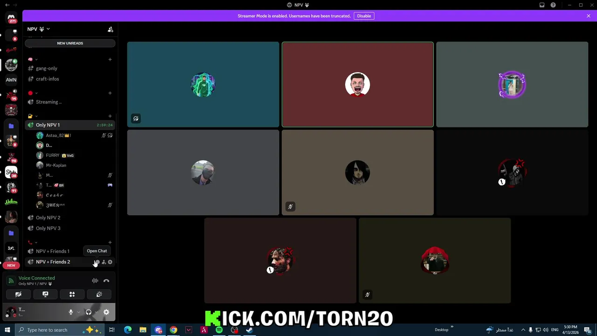Image resolution: width=597 pixels, height=336 pixels.
Task: Expand hidden system tray icons
Action: pyautogui.click(x=523, y=330)
